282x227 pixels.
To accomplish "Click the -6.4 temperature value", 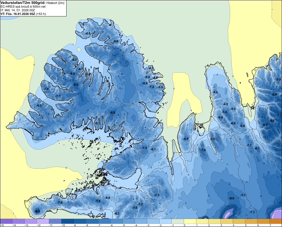I will pyautogui.click(x=242, y=126).
